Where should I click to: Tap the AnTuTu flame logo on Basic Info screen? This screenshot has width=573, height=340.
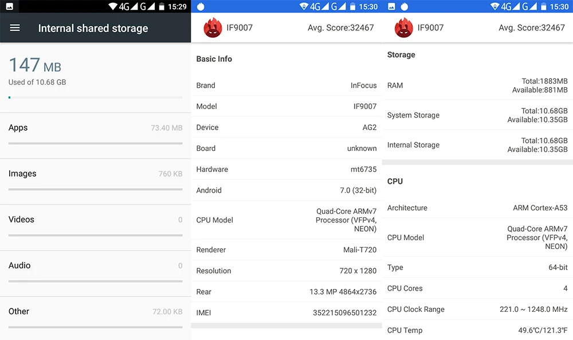pyautogui.click(x=213, y=28)
